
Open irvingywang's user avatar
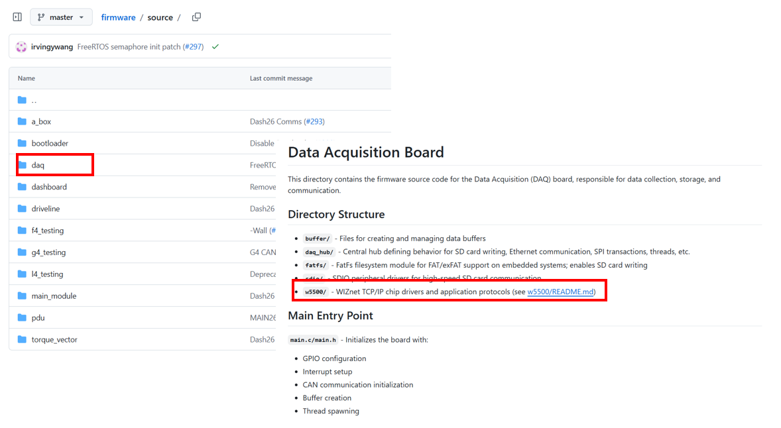pyautogui.click(x=22, y=47)
